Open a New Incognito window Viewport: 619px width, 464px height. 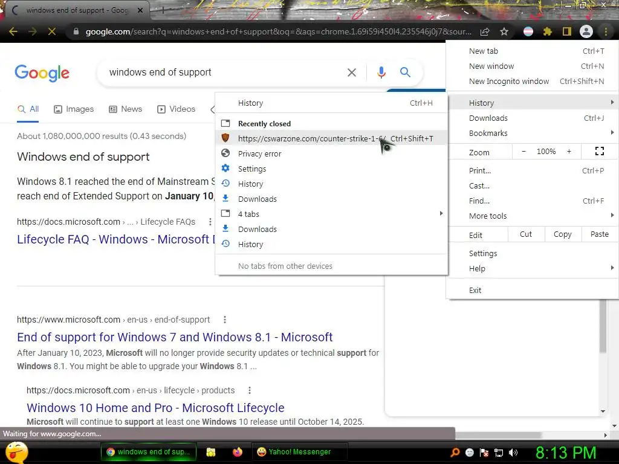(532, 81)
